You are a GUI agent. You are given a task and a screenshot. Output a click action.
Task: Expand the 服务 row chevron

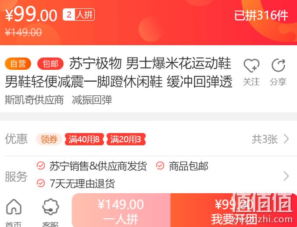[286, 176]
